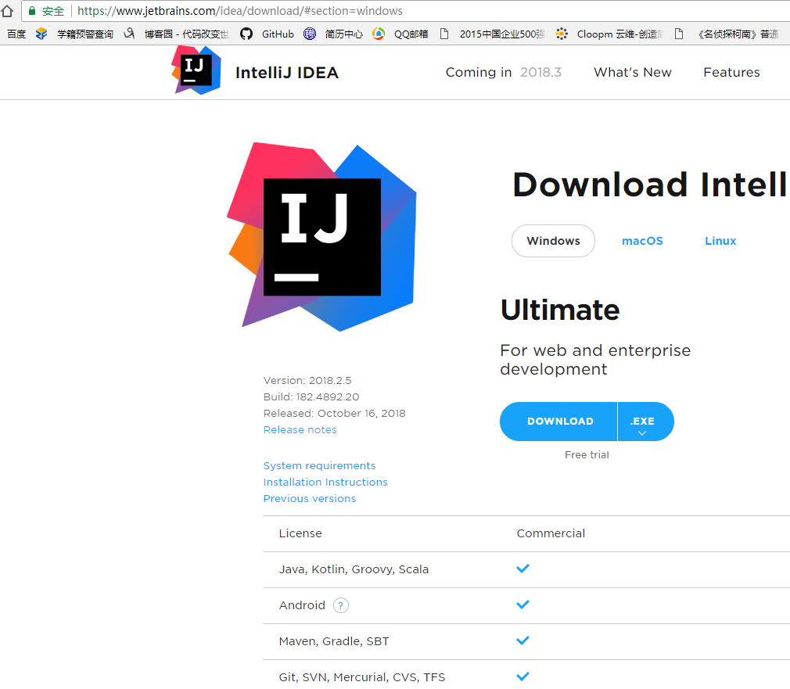
Task: Open the 博客园 bookmark
Action: pyautogui.click(x=176, y=34)
